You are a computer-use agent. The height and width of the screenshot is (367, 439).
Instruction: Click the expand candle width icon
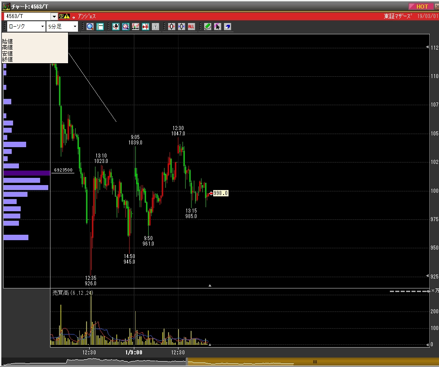coord(171,27)
